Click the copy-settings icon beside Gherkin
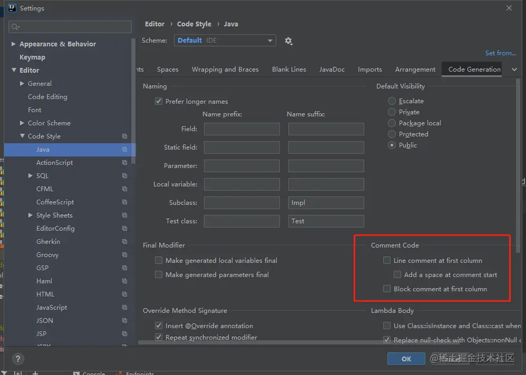Image resolution: width=526 pixels, height=375 pixels. coord(124,242)
